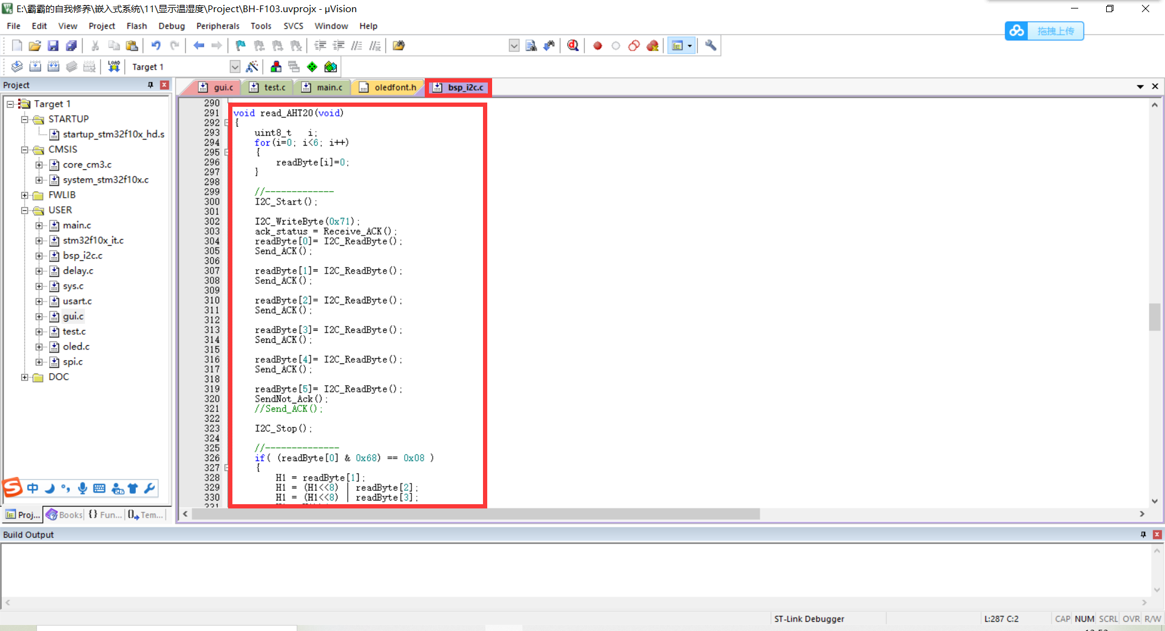Create a new file with toolbar icon
Viewport: 1165px width, 631px height.
[17, 46]
